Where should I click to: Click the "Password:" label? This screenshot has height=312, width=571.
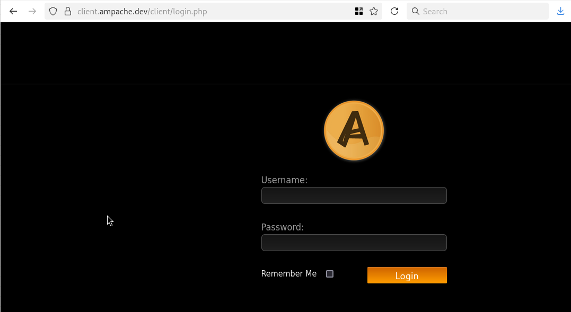(282, 227)
